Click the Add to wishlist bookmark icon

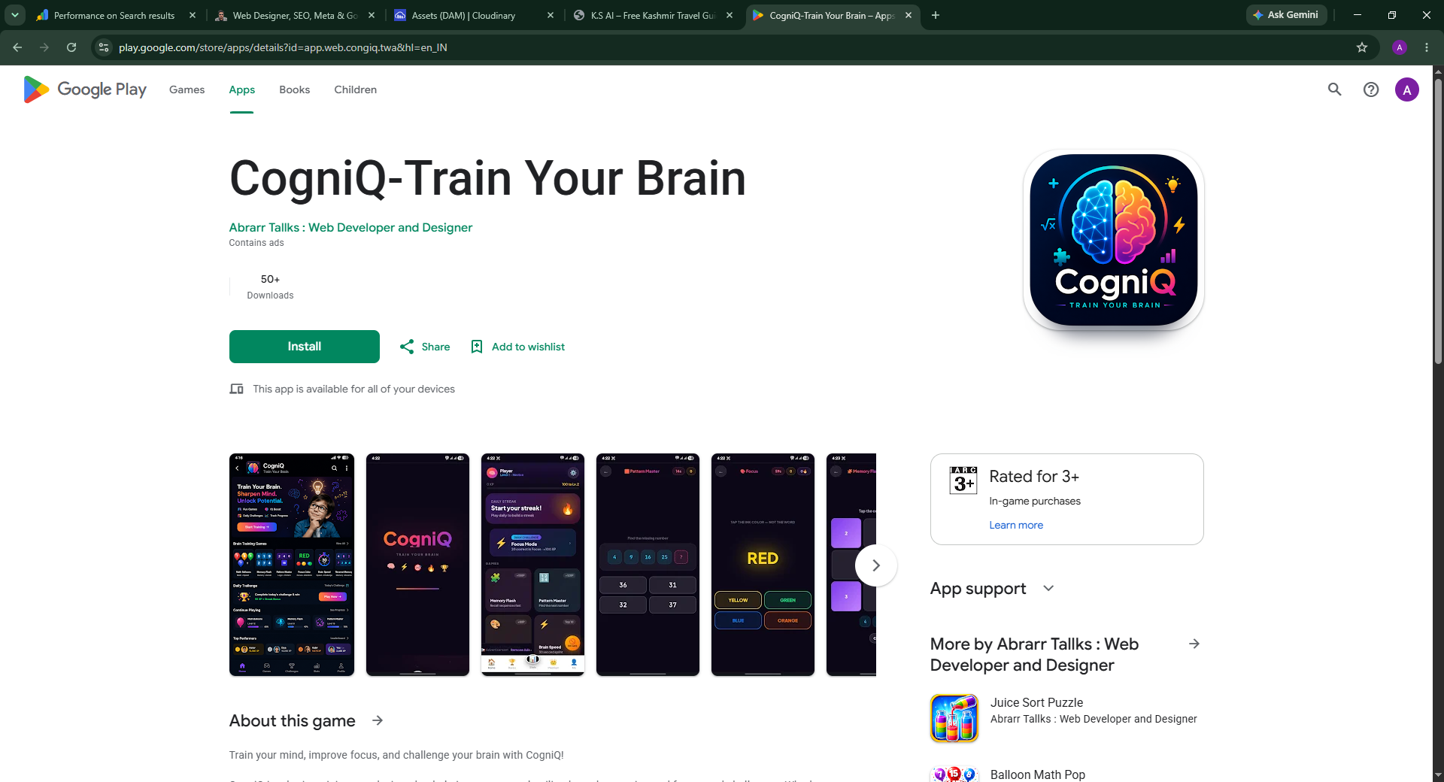tap(477, 347)
